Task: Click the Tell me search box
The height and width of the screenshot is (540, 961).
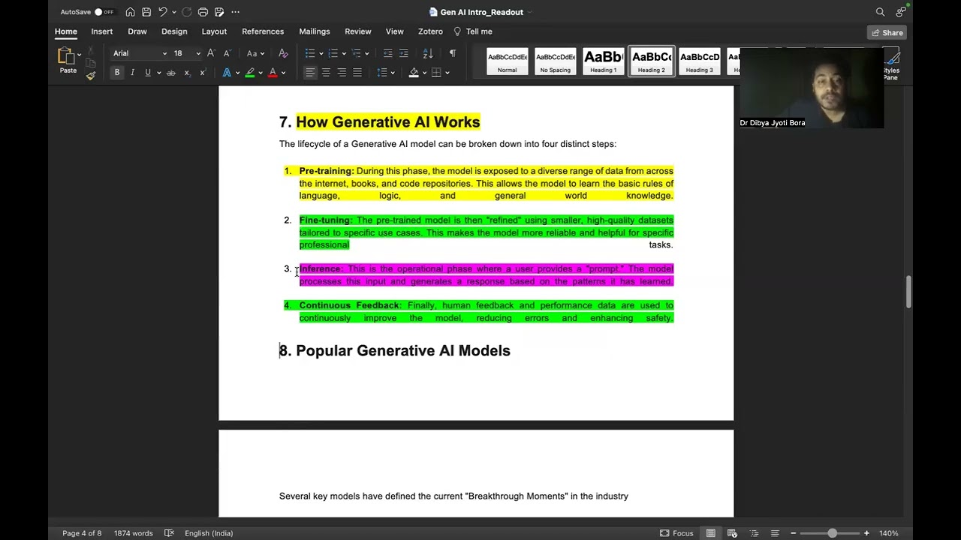Action: (473, 31)
